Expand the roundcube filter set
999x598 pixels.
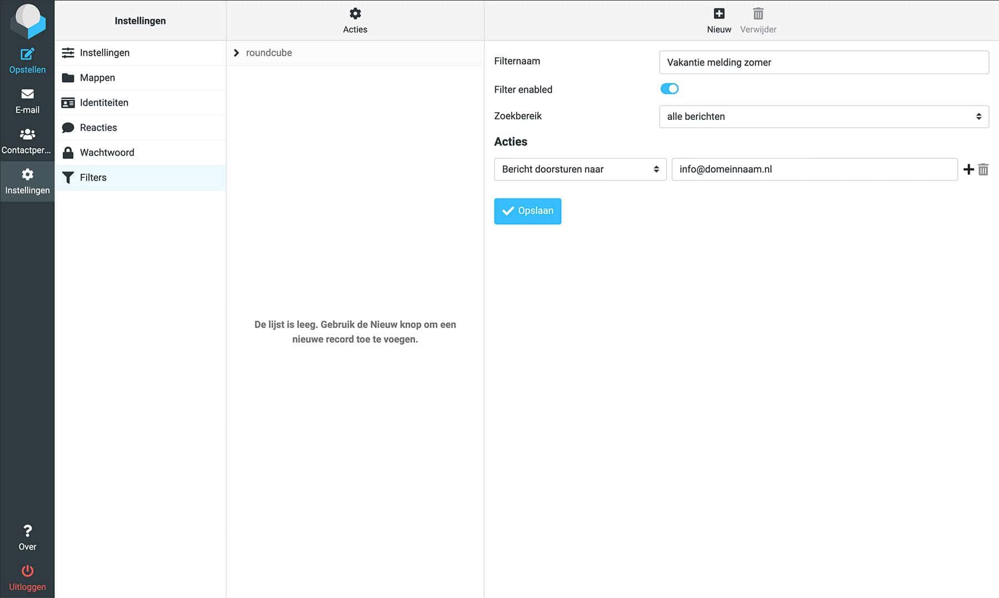[236, 53]
